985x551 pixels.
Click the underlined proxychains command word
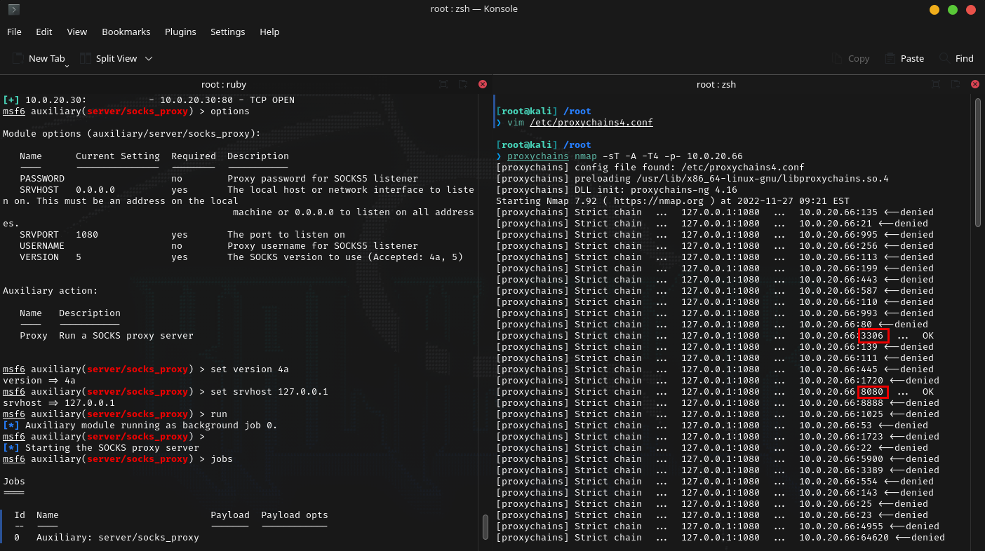[x=538, y=156]
